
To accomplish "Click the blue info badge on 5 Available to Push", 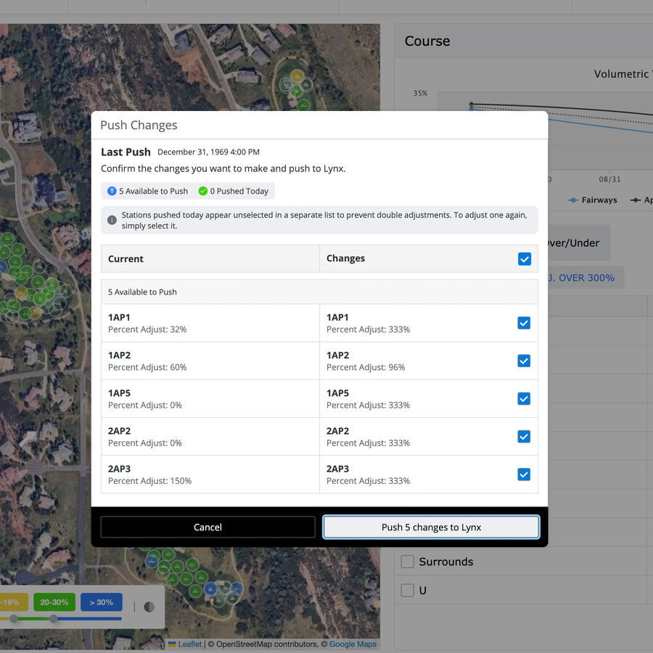I will 111,191.
